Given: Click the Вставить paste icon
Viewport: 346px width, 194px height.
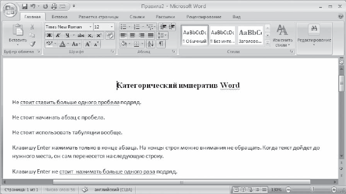Looking at the screenshot, I should 18,30.
